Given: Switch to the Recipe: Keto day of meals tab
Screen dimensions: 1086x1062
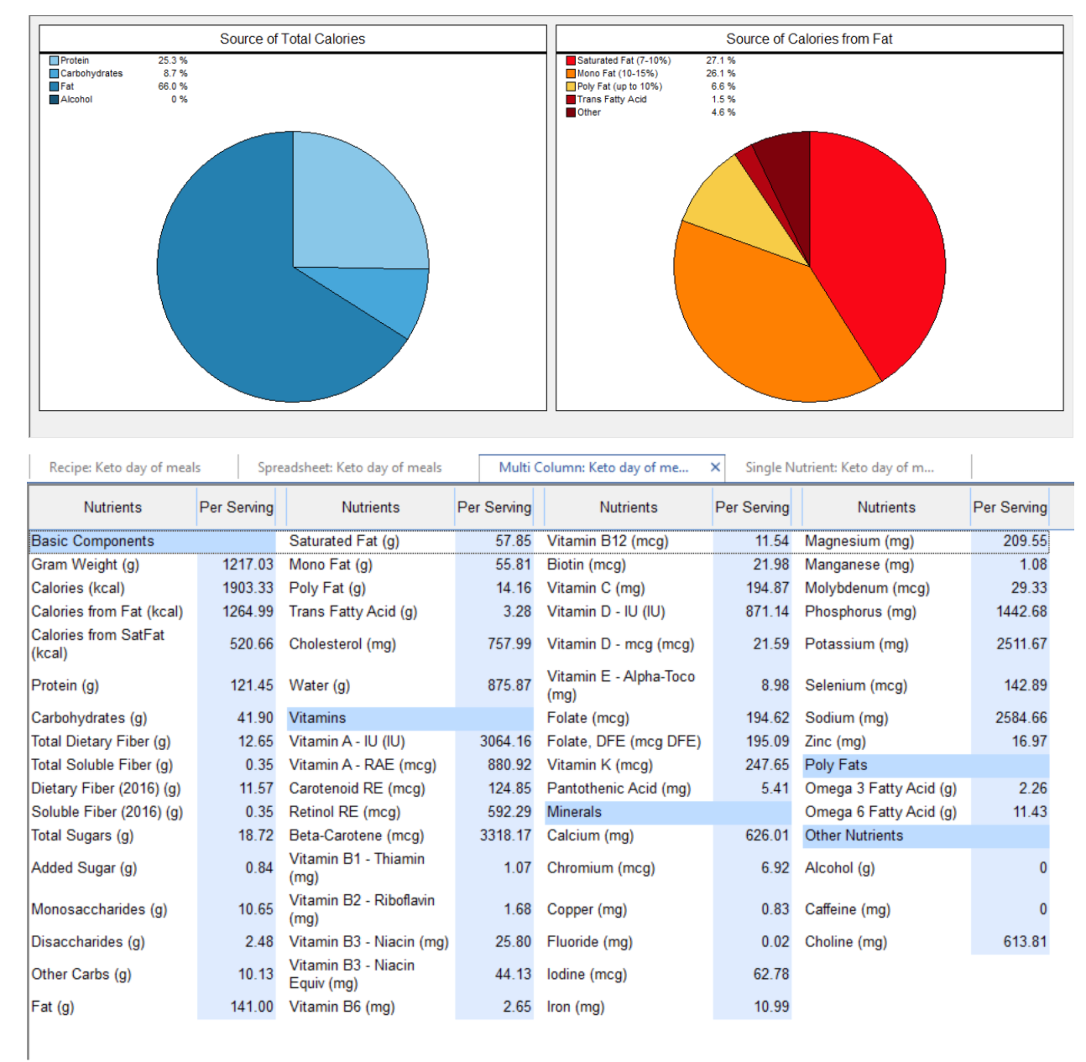Looking at the screenshot, I should [124, 467].
